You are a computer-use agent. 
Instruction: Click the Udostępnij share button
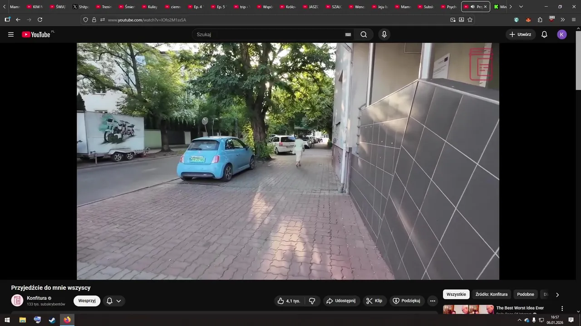[x=341, y=301]
